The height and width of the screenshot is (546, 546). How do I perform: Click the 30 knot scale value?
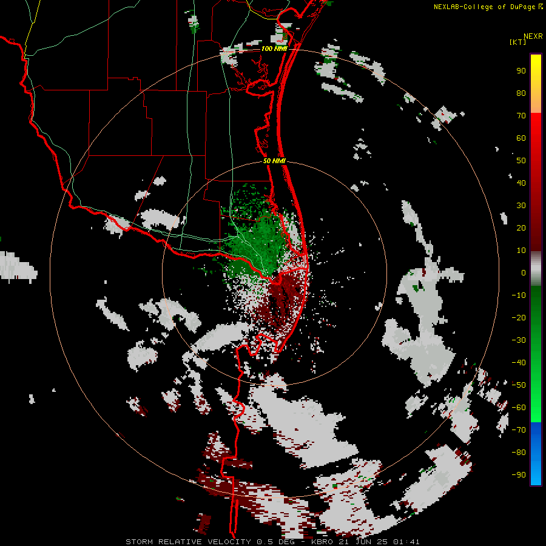tap(521, 206)
